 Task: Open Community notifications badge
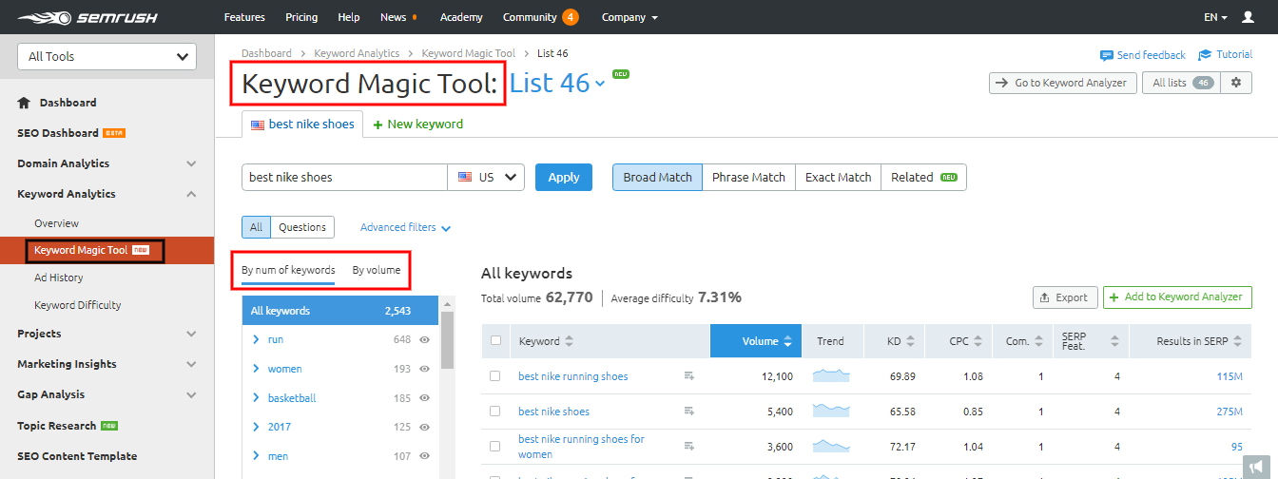[570, 17]
